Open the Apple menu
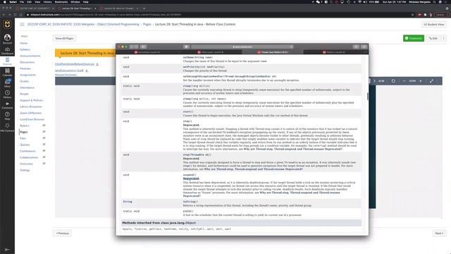Image resolution: width=451 pixels, height=254 pixels. point(5,2)
